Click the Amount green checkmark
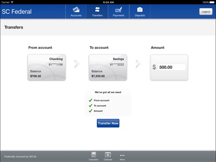This screenshot has width=216, height=162. tap(90, 111)
